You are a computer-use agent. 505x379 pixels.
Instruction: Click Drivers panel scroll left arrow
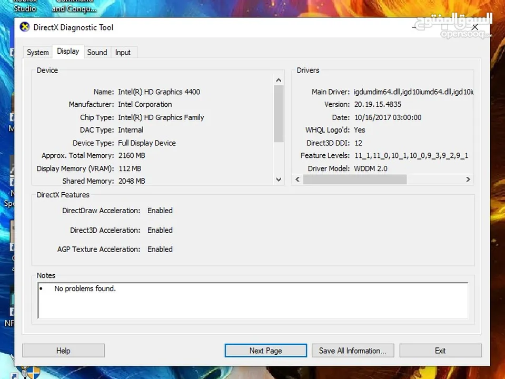298,179
